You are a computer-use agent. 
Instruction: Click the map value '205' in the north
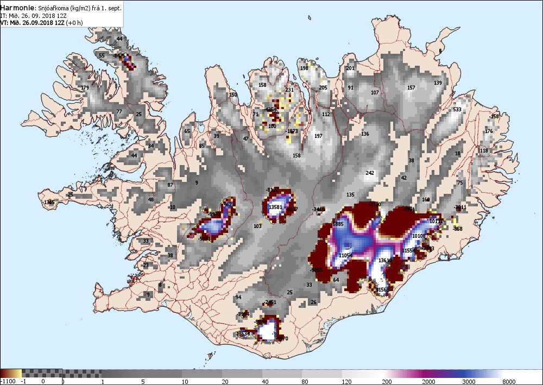pyautogui.click(x=323, y=87)
